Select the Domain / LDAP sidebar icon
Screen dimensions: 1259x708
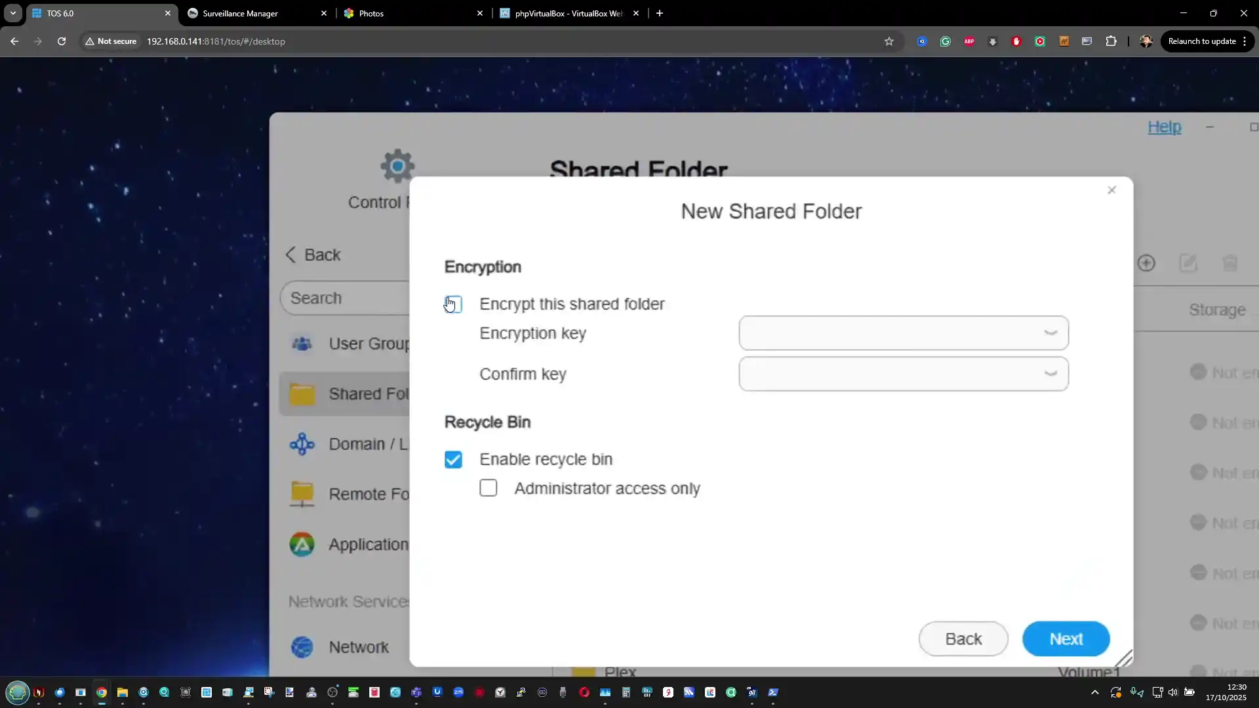point(302,444)
